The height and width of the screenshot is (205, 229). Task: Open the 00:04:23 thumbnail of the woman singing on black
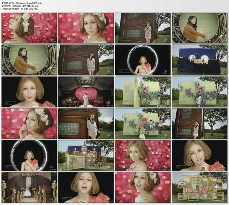[86, 187]
